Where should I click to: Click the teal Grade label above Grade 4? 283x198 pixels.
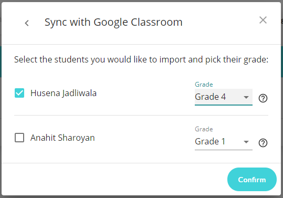204,85
